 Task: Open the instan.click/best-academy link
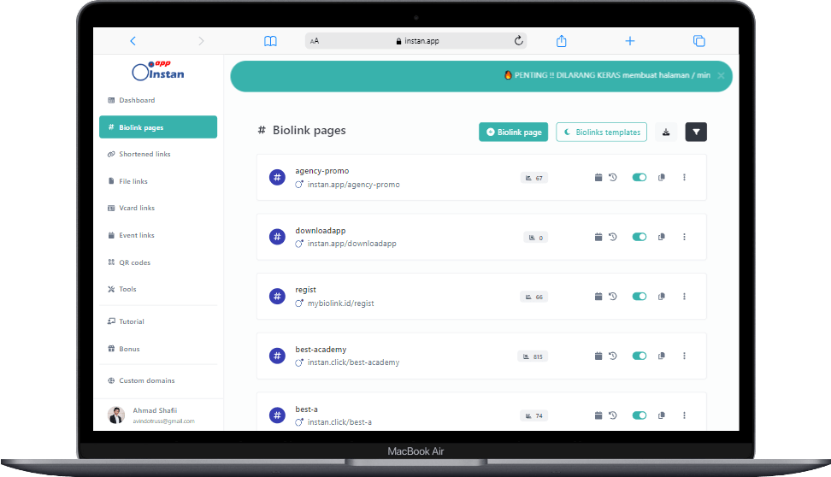coord(353,362)
